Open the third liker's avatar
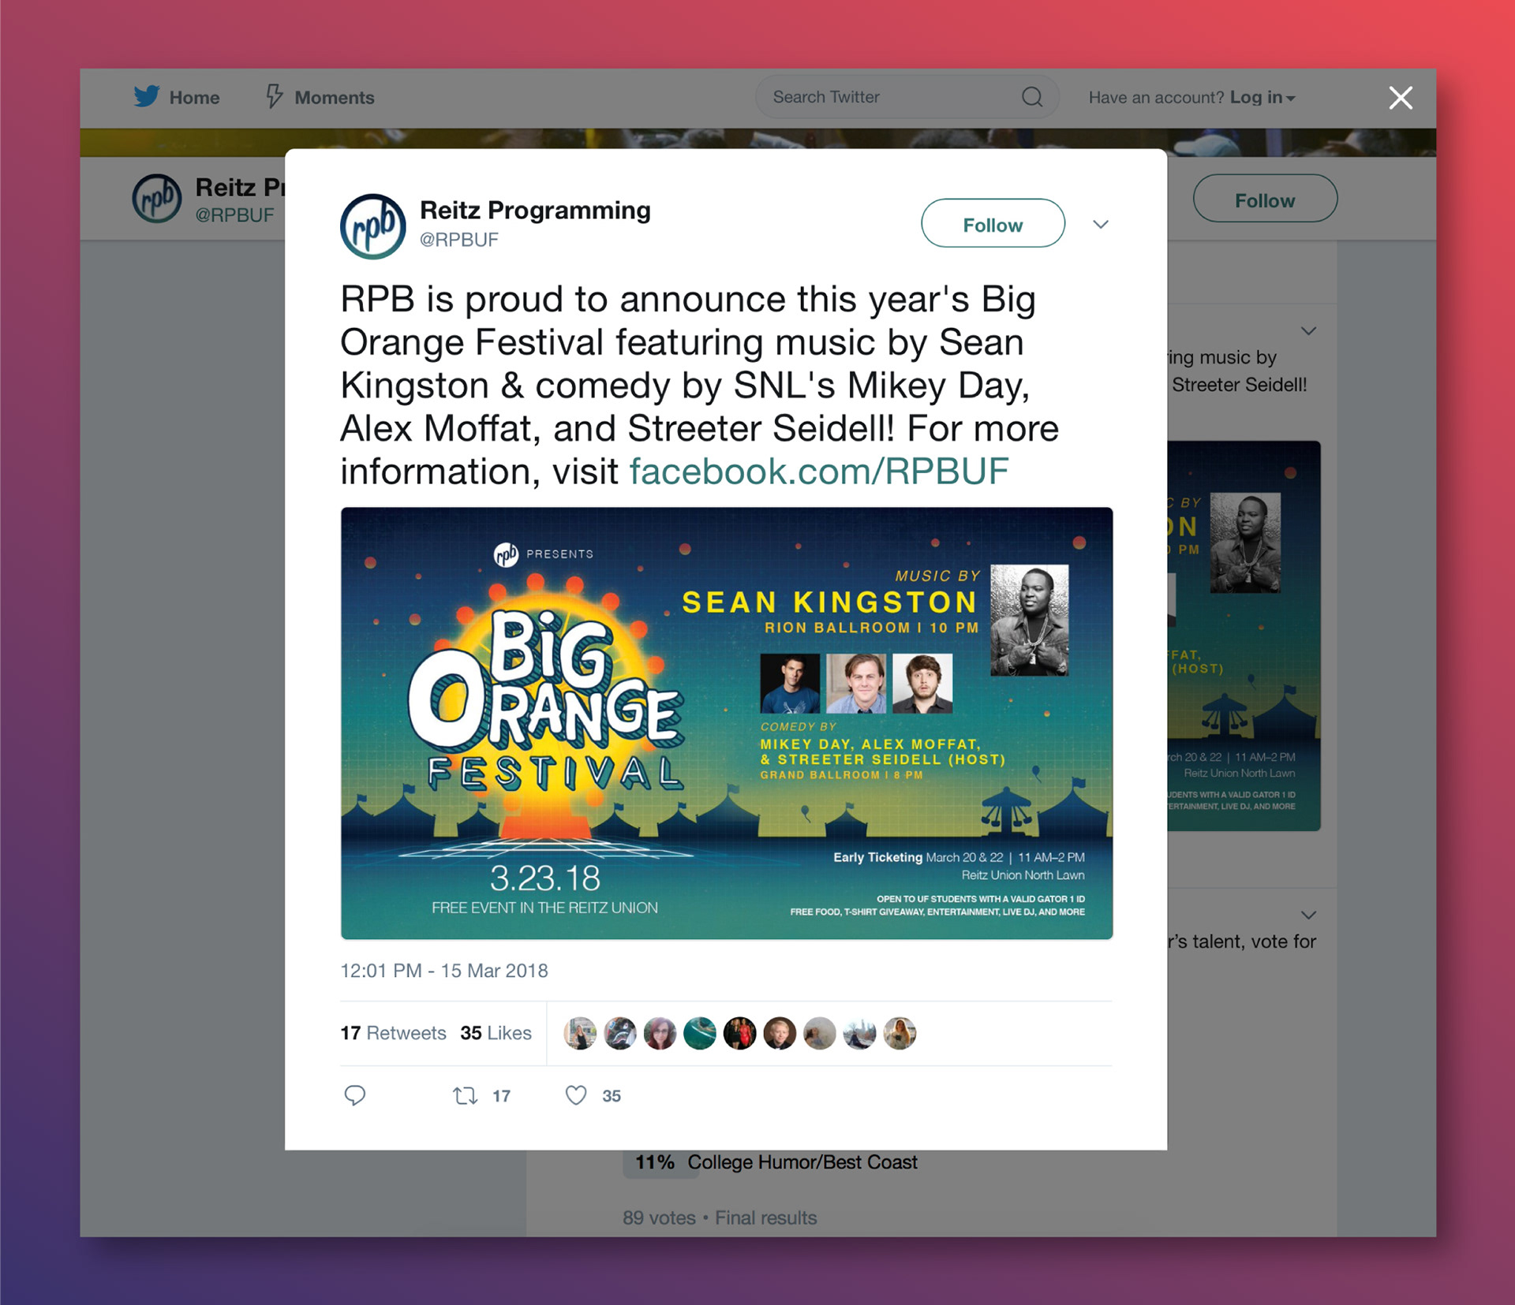The width and height of the screenshot is (1515, 1305). (660, 1033)
